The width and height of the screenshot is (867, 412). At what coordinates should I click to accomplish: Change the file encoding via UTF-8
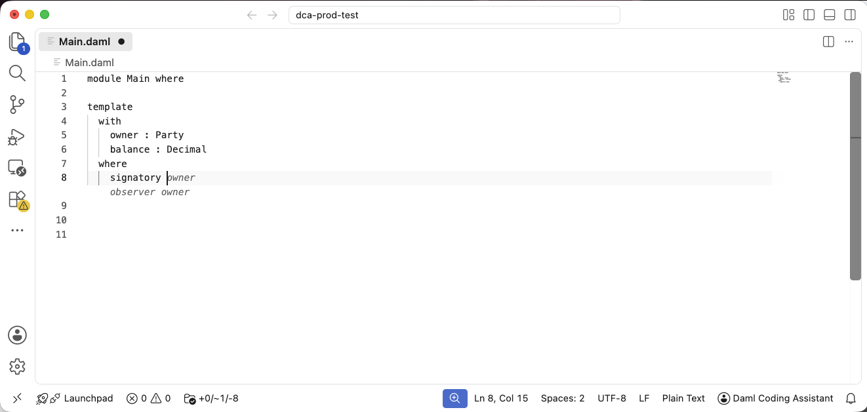point(612,398)
